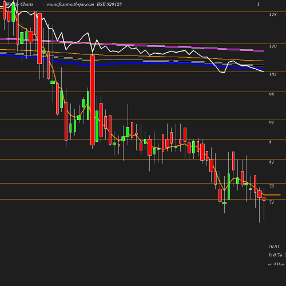
Task: Click the last red candle at the chart's right edge
Action: coord(264,198)
